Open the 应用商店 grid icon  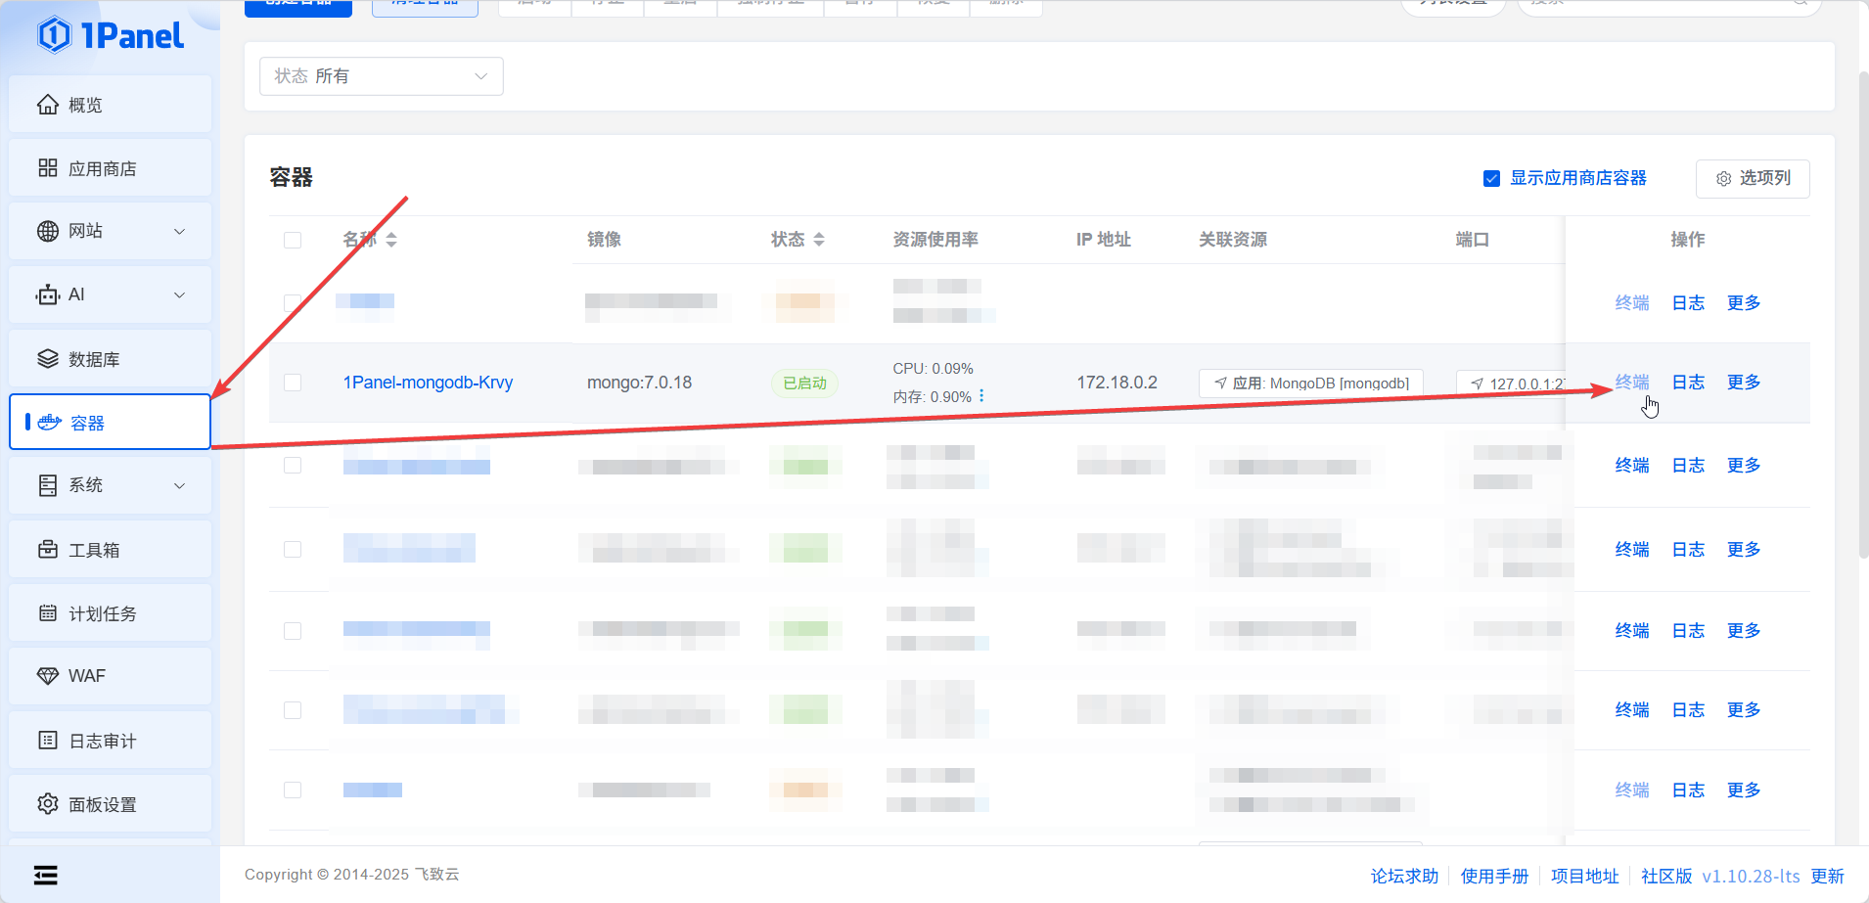click(x=47, y=168)
